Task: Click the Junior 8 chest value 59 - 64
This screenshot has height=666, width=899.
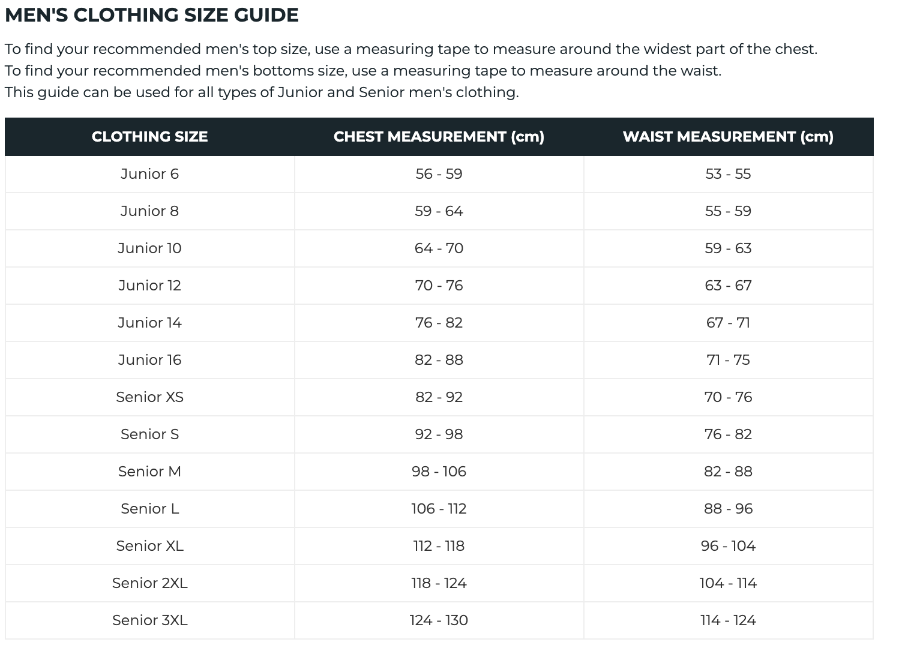Action: click(439, 211)
